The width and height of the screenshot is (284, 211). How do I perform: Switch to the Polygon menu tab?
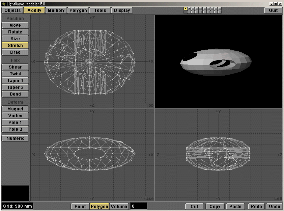(x=78, y=10)
